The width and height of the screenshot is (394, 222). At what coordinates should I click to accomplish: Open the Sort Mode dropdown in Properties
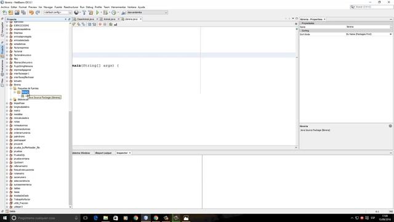tap(390, 34)
